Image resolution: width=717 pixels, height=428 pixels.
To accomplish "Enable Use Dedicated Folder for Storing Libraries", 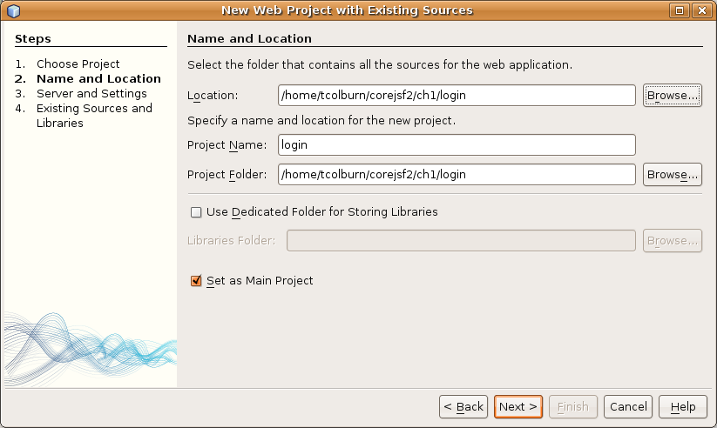I will tap(196, 212).
